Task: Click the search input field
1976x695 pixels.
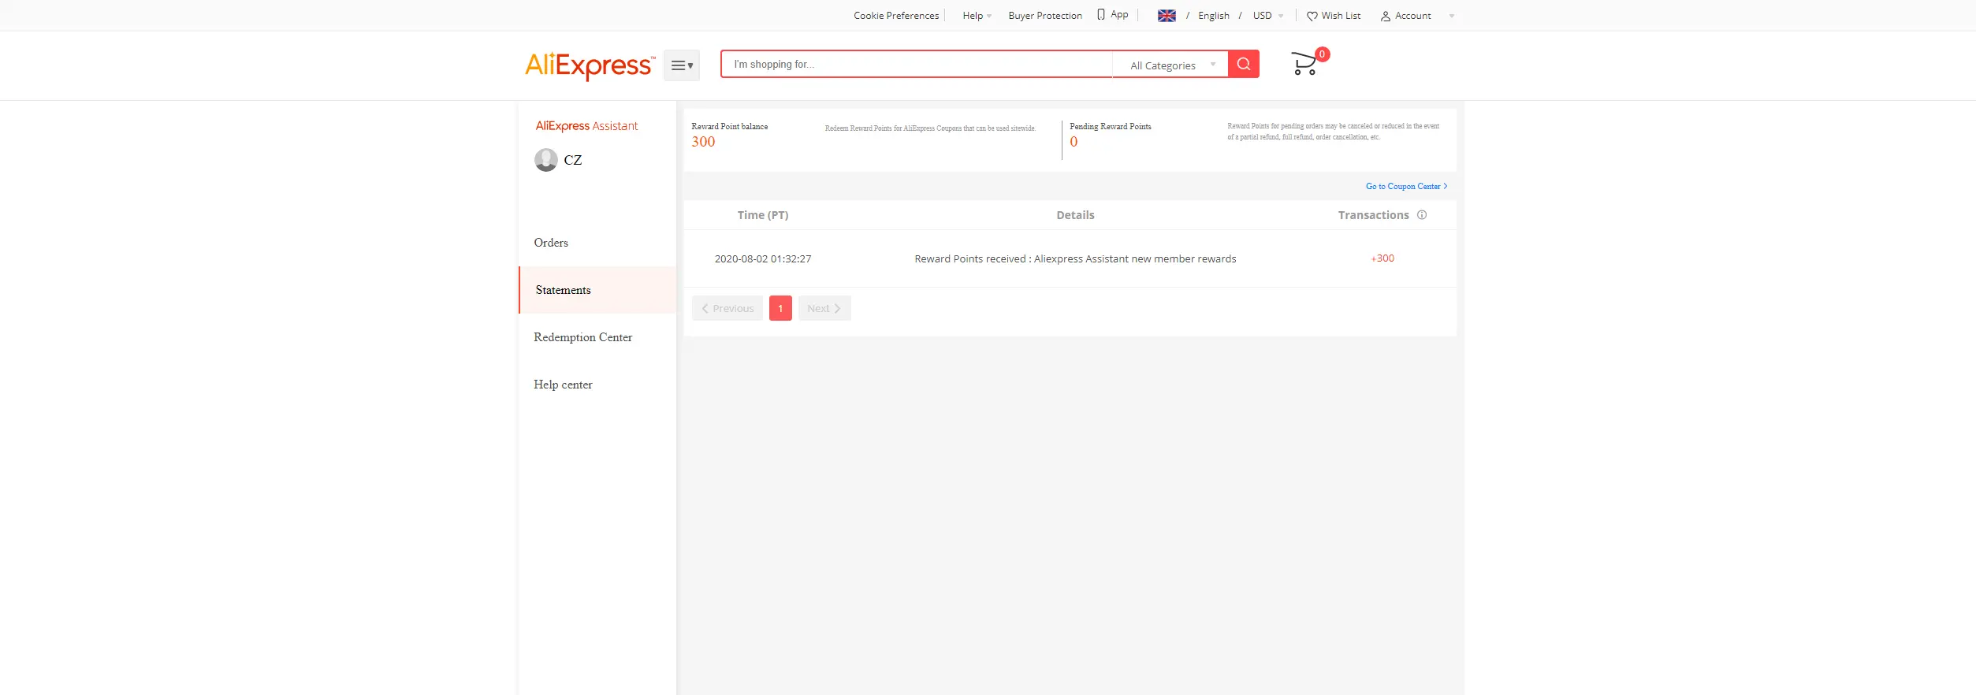Action: coord(917,64)
